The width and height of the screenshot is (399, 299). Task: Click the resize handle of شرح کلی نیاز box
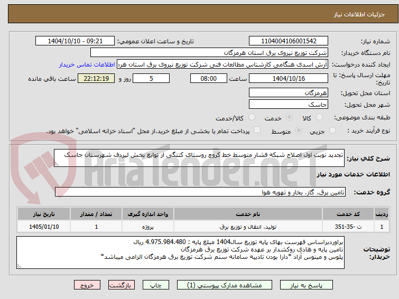tap(57, 164)
